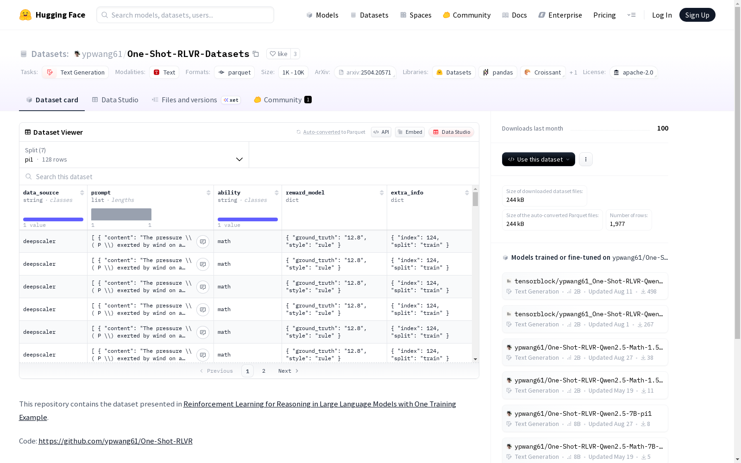Click page 1 in the pagination
Viewport: 741px width, 463px height.
point(247,371)
